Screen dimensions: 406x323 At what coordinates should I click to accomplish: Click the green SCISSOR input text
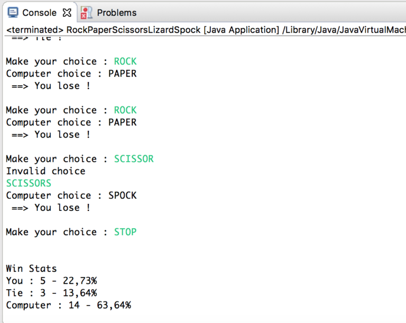134,159
